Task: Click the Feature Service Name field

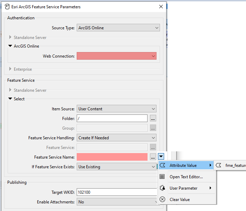Action: click(112, 157)
